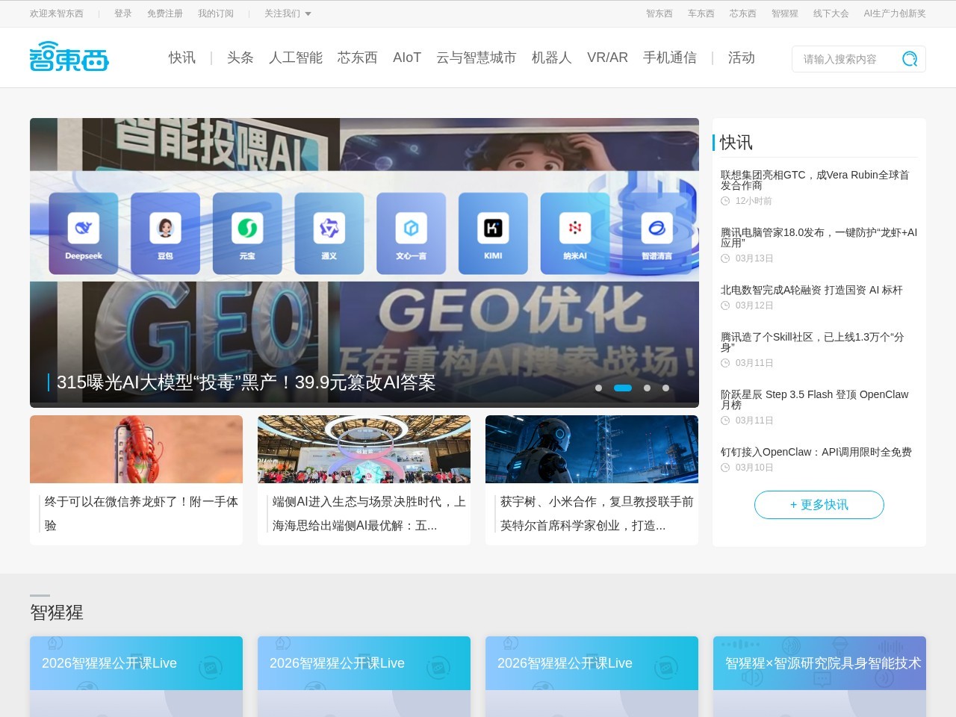
Task: Click the KIMI app icon in banner
Action: coord(493,229)
